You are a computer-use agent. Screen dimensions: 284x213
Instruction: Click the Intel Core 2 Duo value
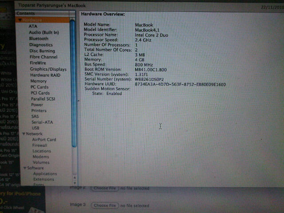pyautogui.click(x=151, y=35)
